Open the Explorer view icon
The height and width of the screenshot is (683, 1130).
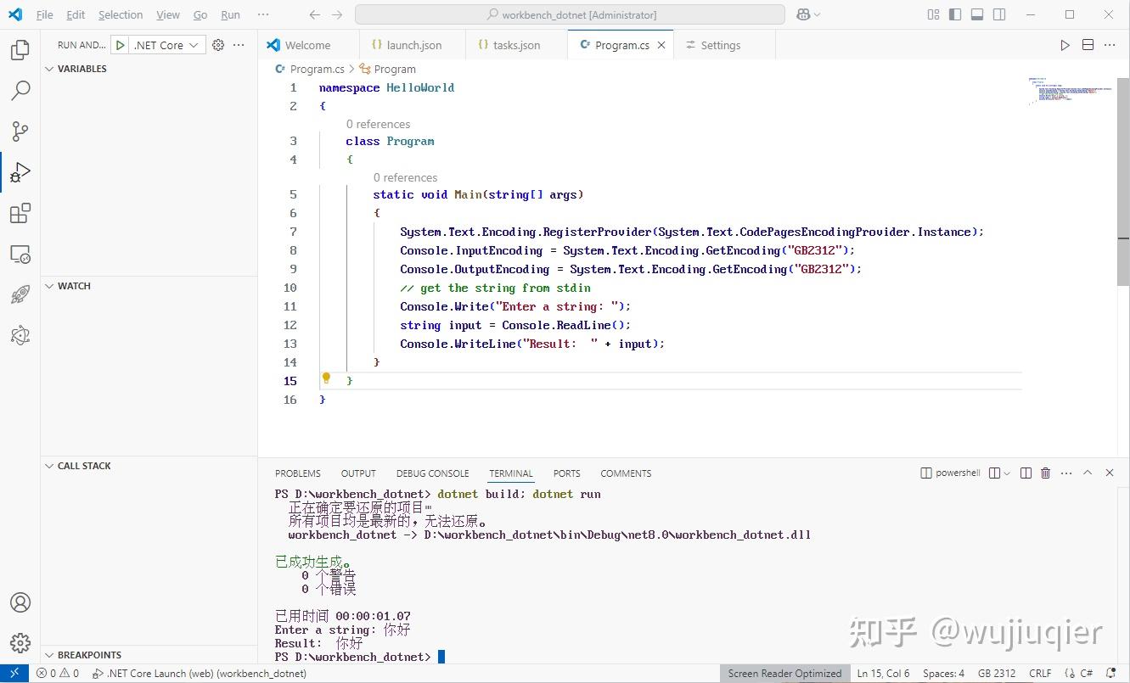(20, 49)
